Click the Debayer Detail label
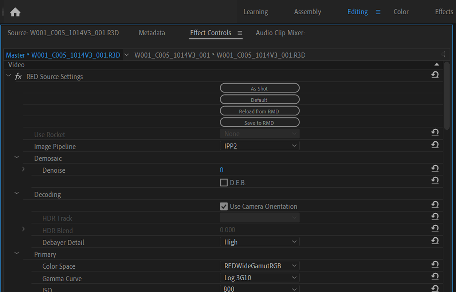The image size is (456, 292). click(63, 242)
